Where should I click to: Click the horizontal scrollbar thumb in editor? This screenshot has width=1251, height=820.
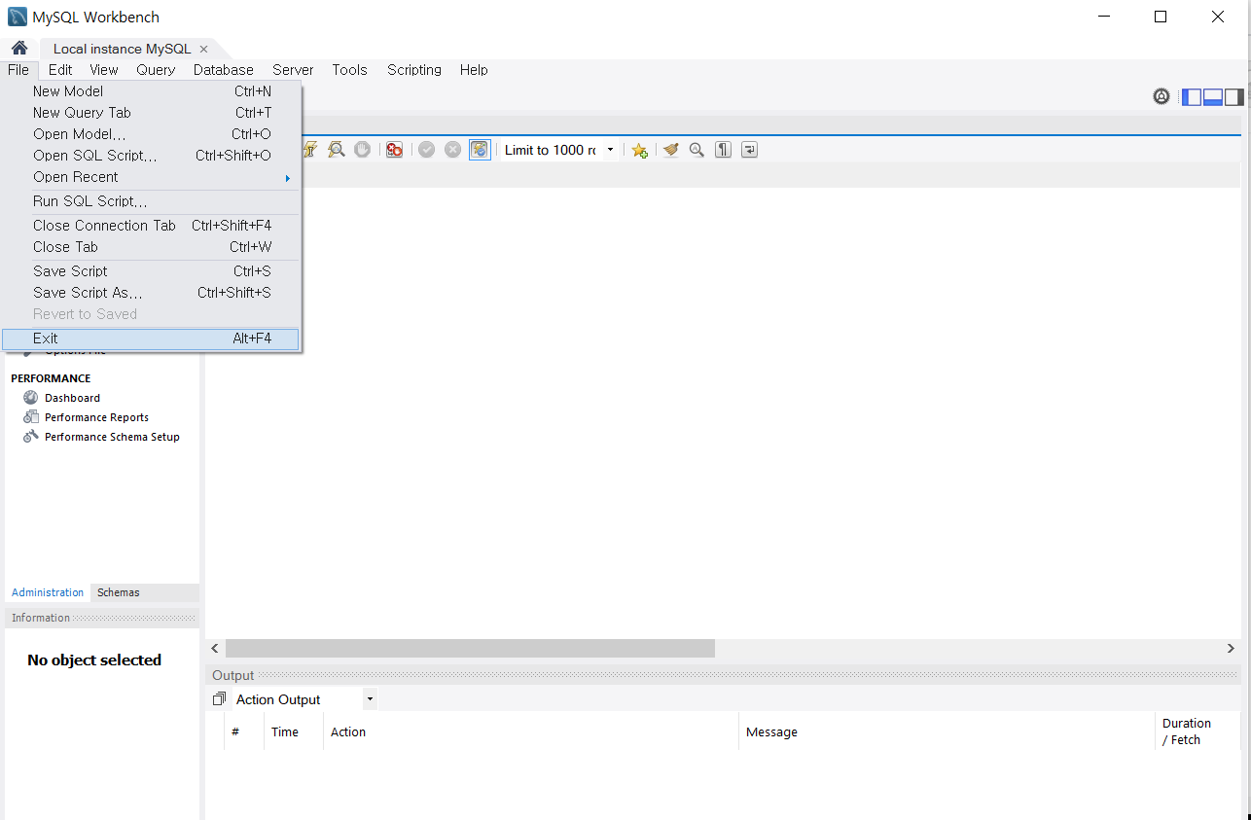point(470,648)
